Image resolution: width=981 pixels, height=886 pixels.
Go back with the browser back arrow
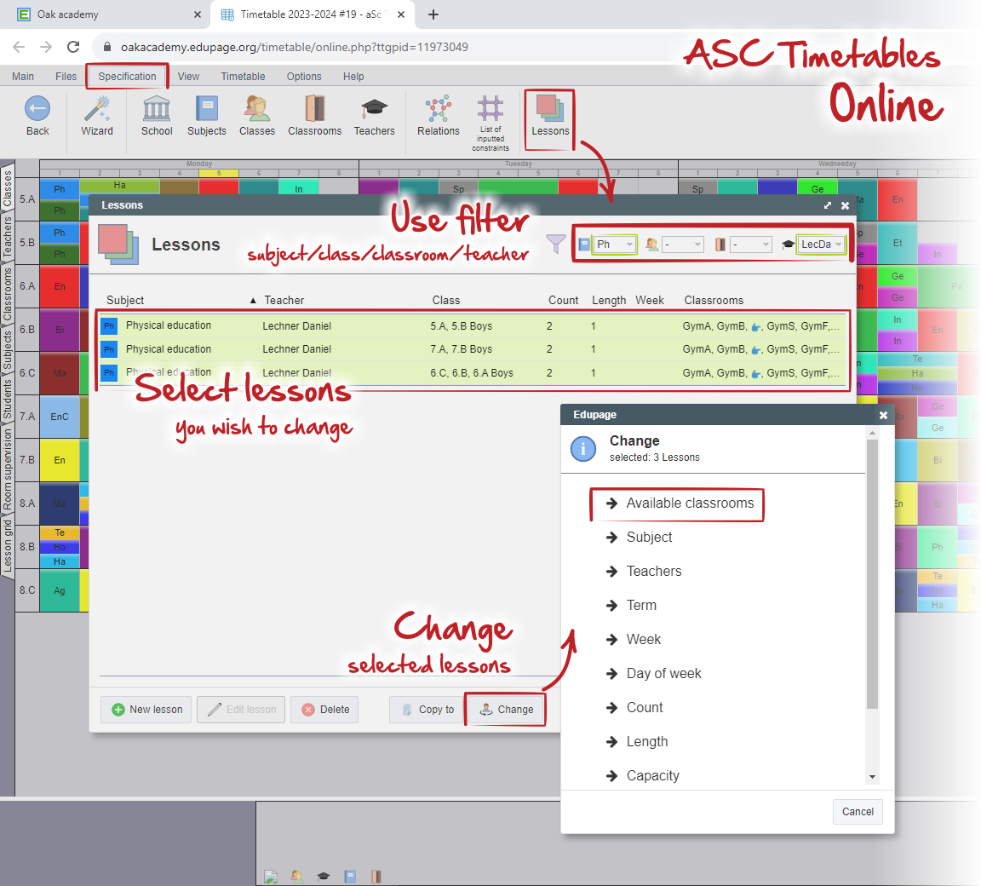pos(19,47)
